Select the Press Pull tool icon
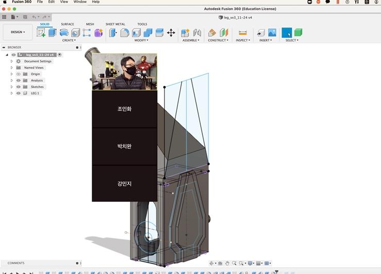The width and height of the screenshot is (381, 274). point(113,33)
